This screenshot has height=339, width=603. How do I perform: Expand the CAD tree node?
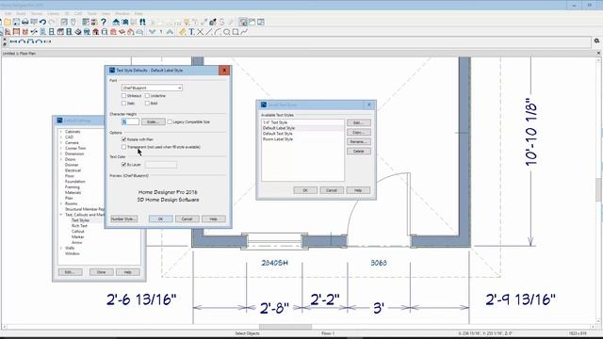tap(60, 137)
